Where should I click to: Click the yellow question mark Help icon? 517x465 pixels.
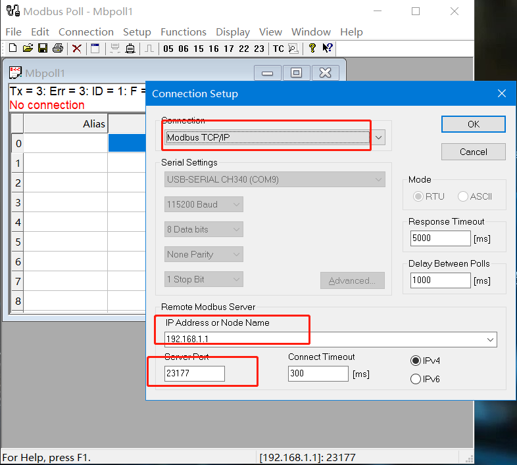pyautogui.click(x=312, y=48)
